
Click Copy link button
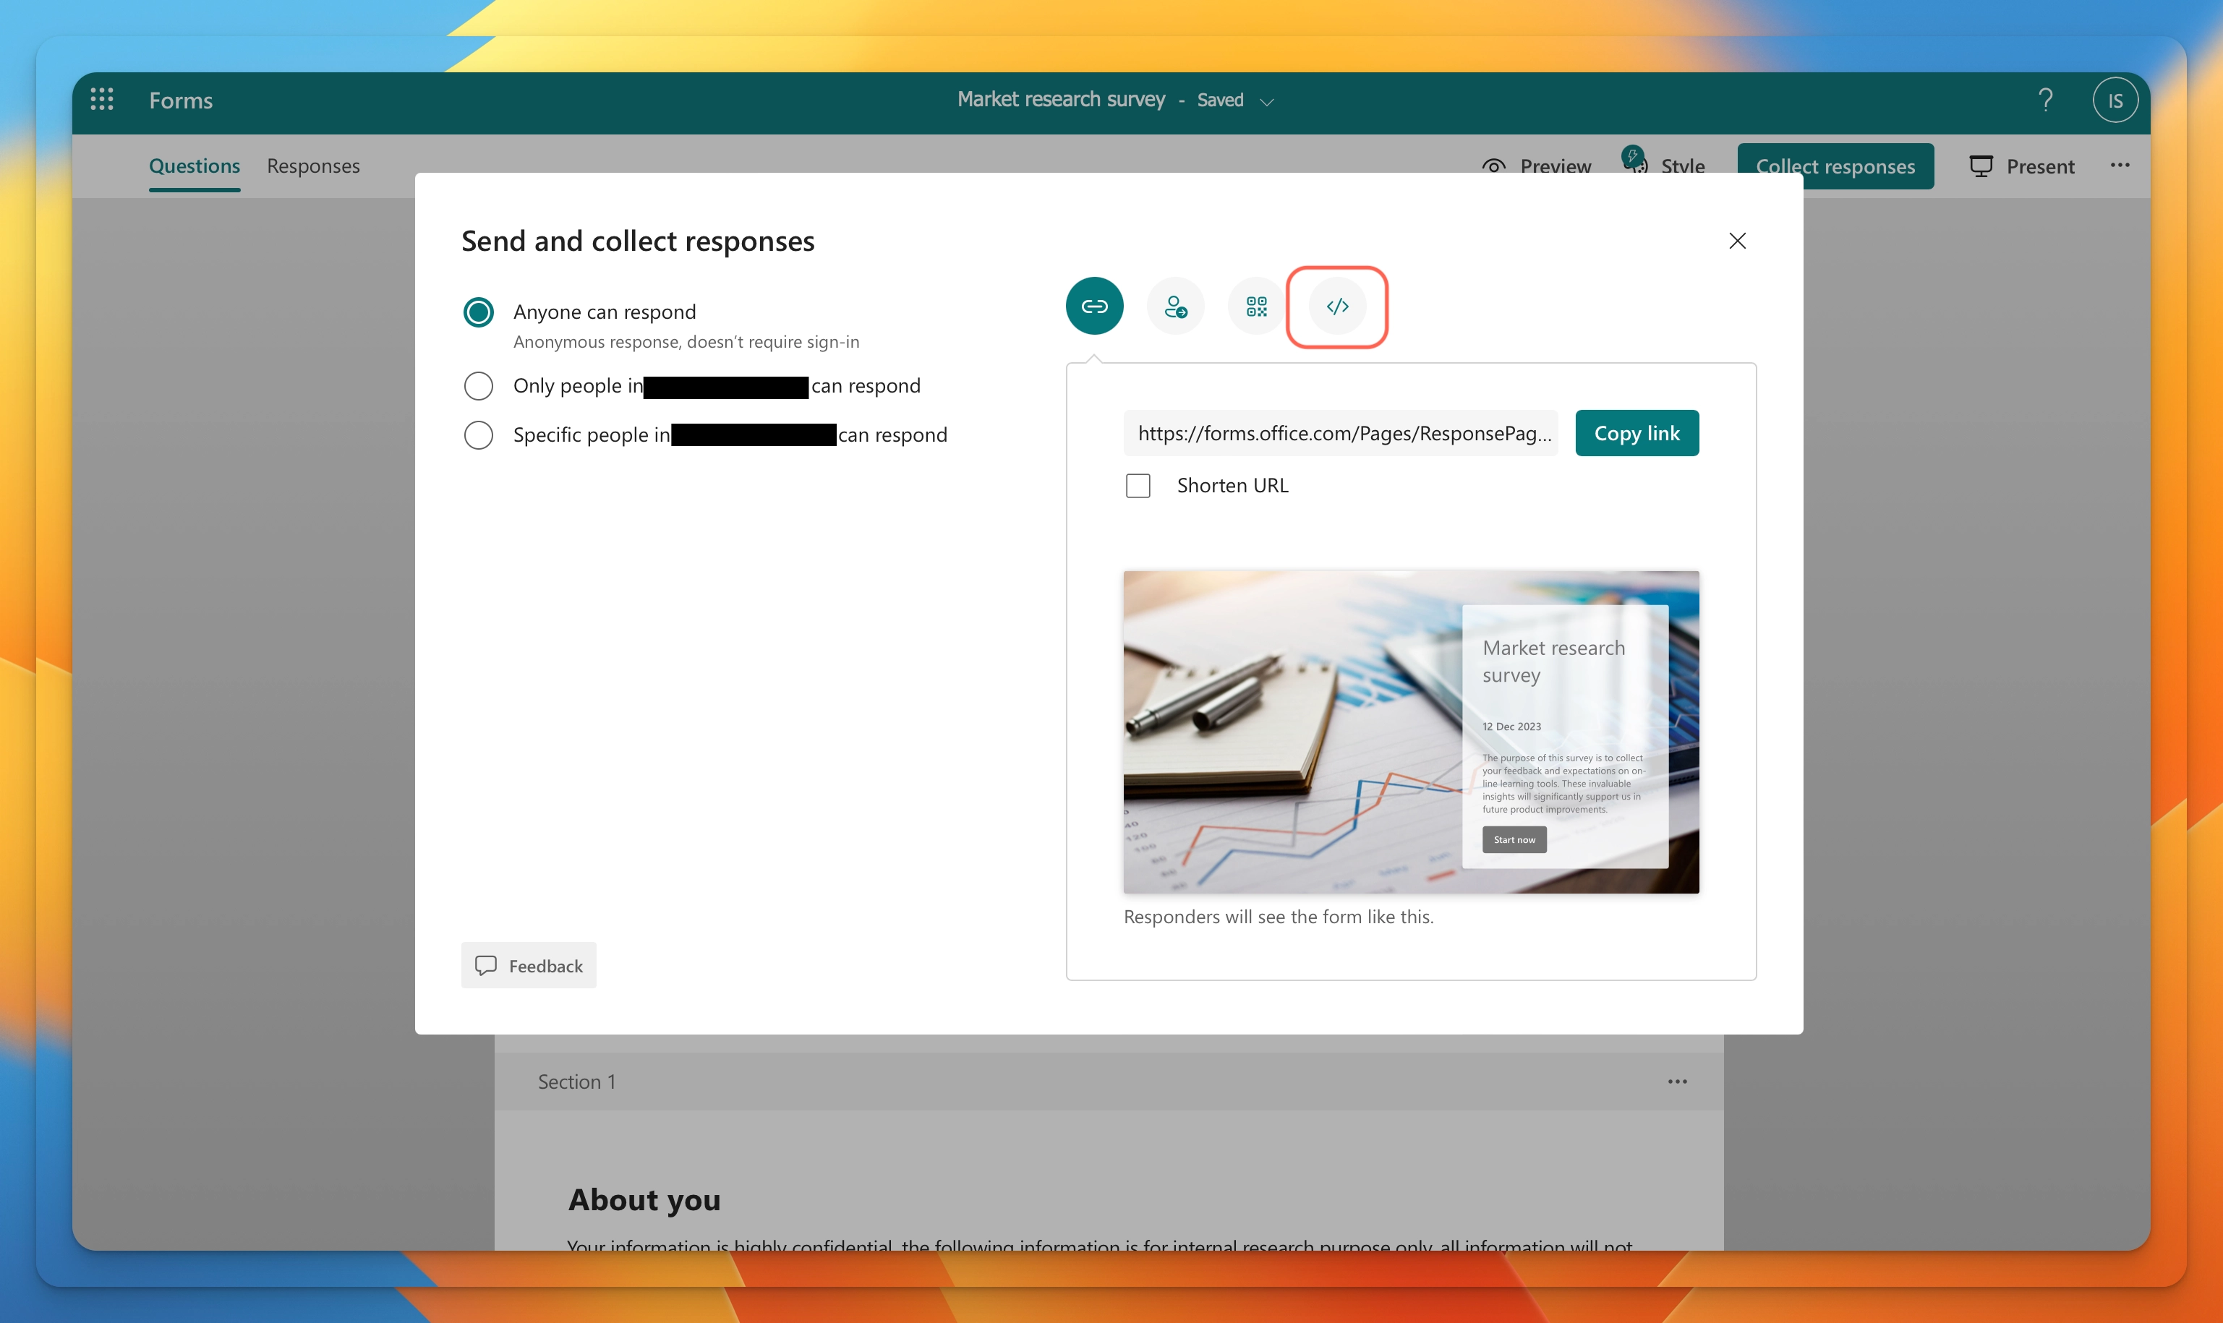(x=1635, y=432)
